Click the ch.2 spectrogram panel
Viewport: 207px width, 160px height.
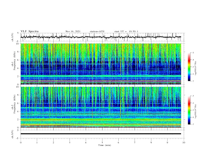[x=101, y=107]
